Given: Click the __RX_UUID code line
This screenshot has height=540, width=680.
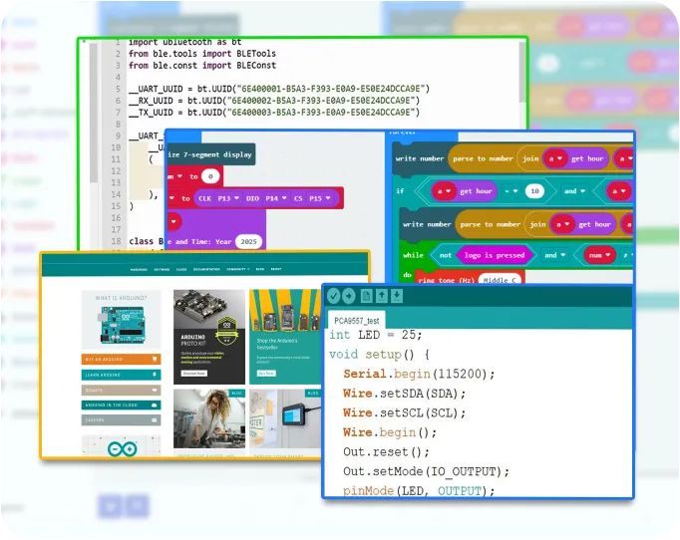Looking at the screenshot, I should (274, 101).
